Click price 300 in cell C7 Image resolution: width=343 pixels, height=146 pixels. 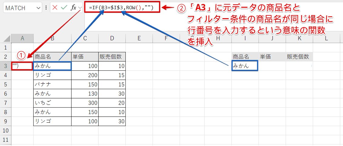click(85, 103)
